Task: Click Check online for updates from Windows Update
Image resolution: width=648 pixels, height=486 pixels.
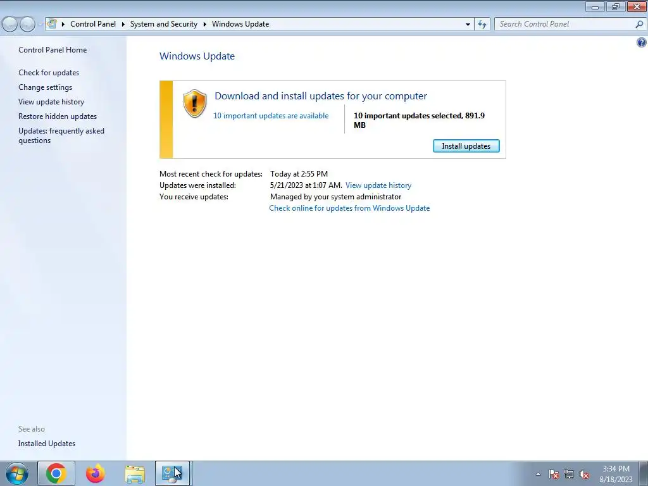Action: (349, 208)
